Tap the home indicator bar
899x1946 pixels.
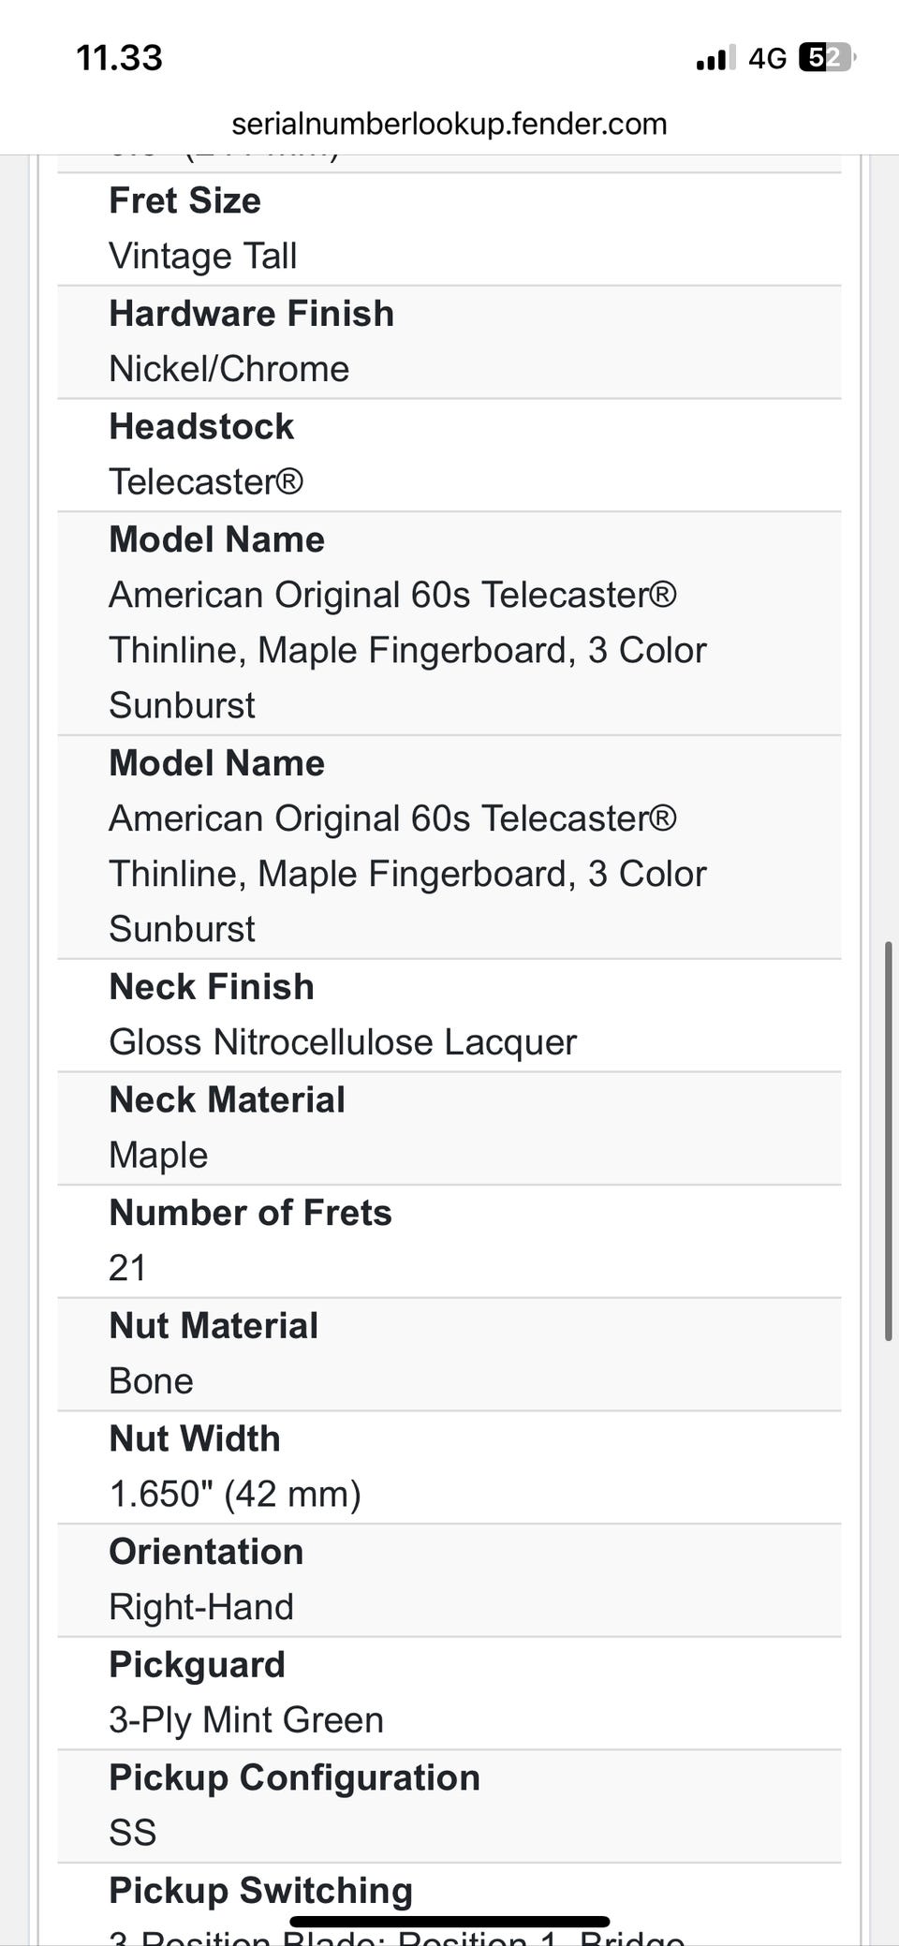click(x=449, y=1922)
